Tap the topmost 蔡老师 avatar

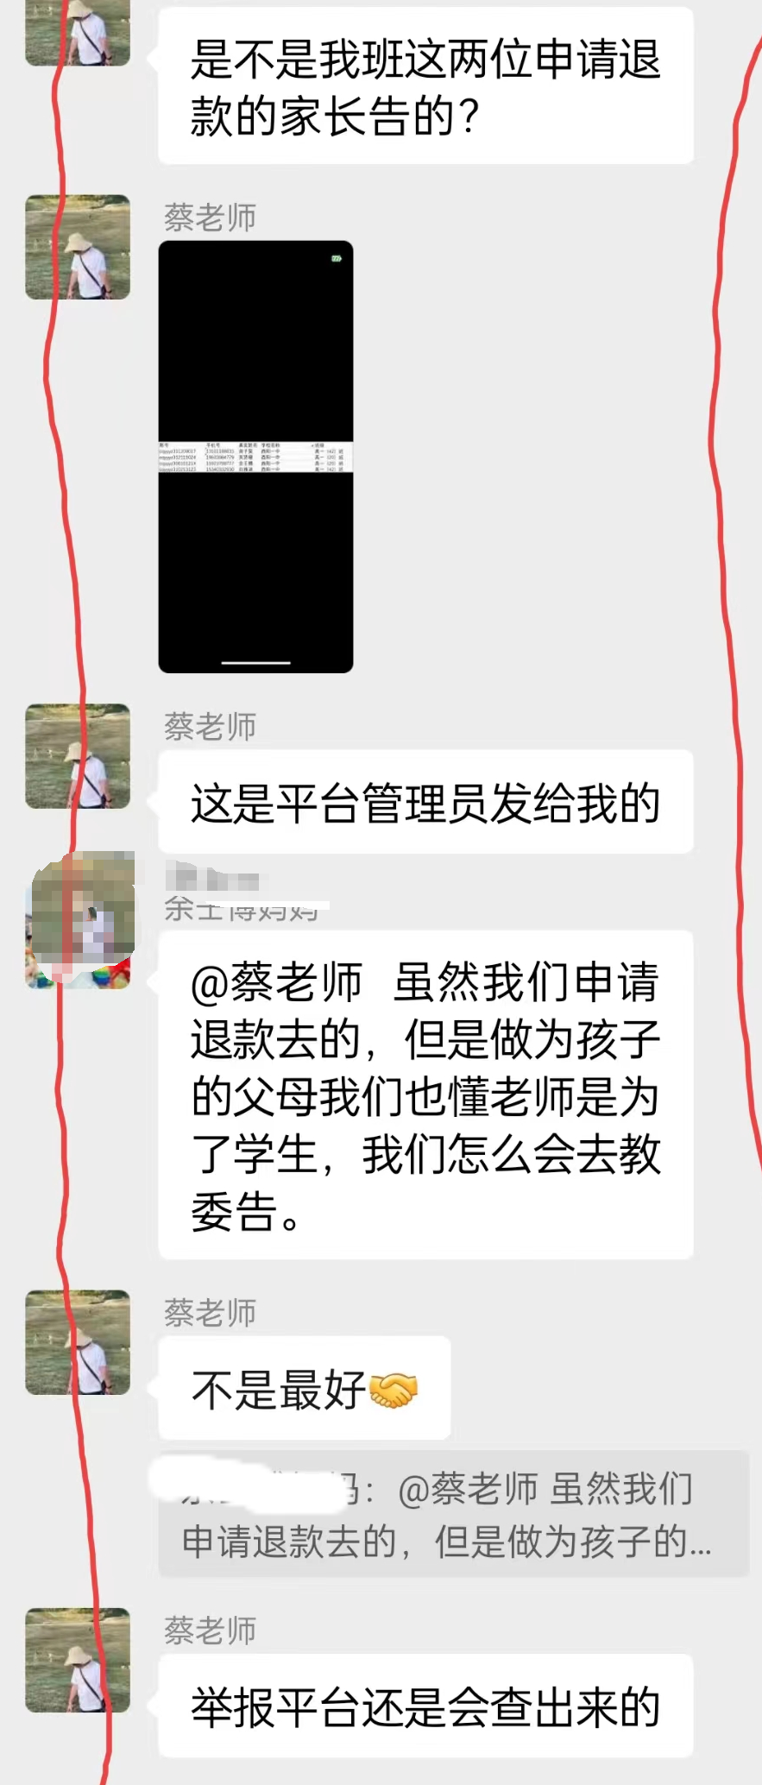pyautogui.click(x=78, y=33)
